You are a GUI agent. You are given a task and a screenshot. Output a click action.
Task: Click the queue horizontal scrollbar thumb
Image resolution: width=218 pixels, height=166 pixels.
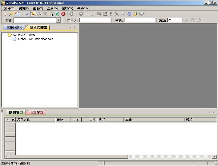pos(68,157)
